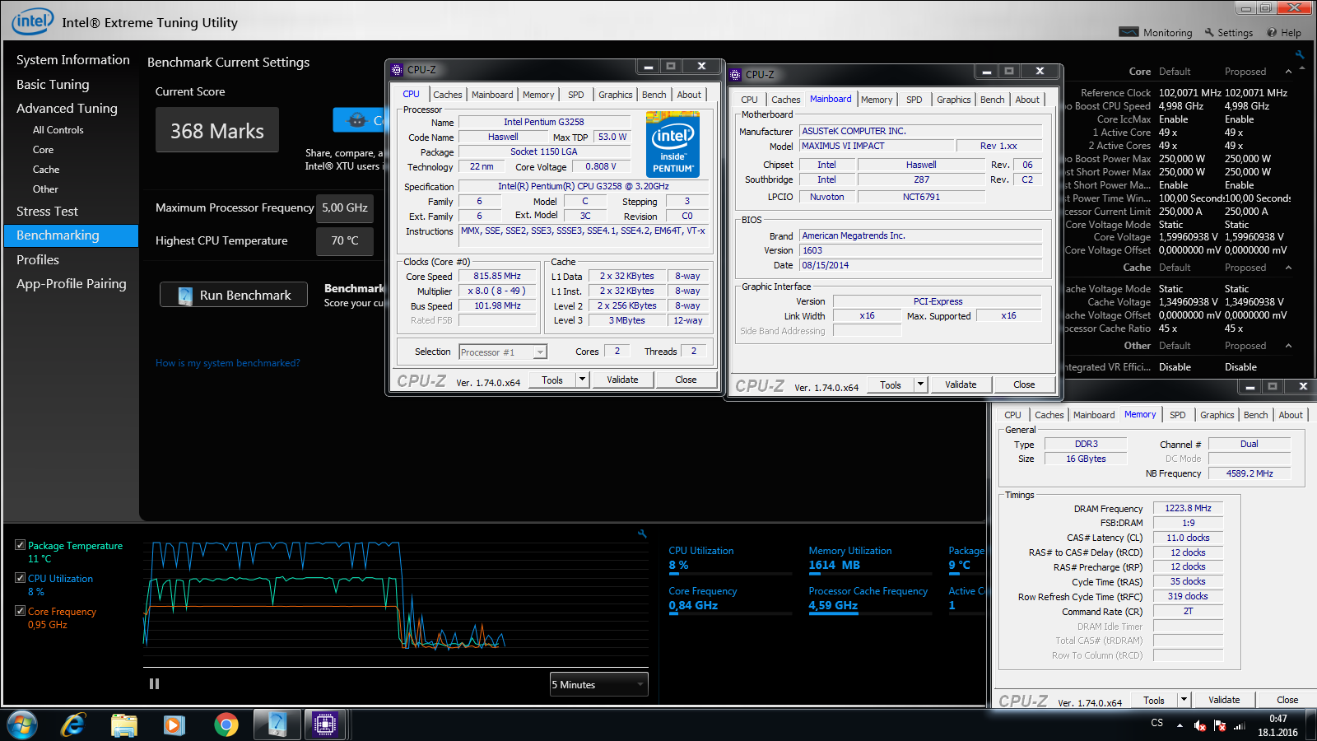The image size is (1317, 741).
Task: Click Tools in the Memory window
Action: pyautogui.click(x=1153, y=700)
